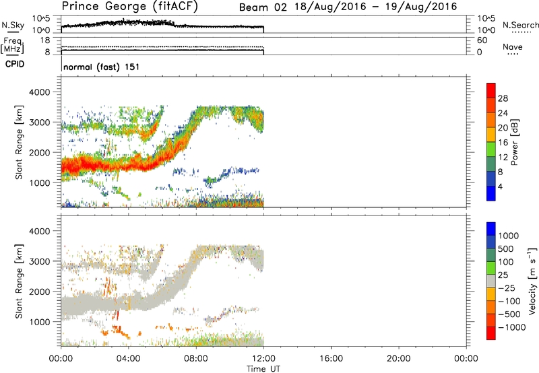Click the gray 25 to -25 Velocity colorbar segment
Viewport: 539px width, 373px height.
click(491, 281)
